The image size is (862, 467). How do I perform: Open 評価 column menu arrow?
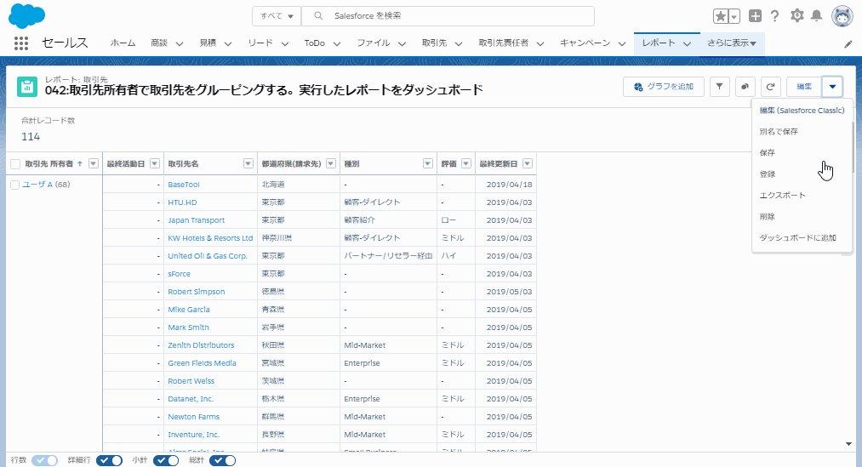click(x=466, y=163)
